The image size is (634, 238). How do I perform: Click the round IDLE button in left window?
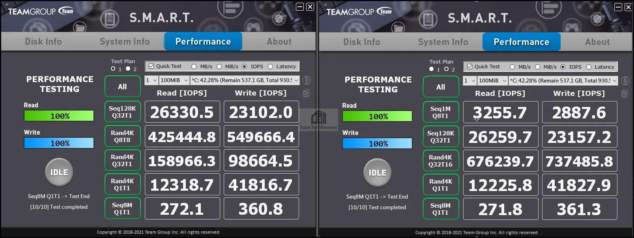click(59, 172)
